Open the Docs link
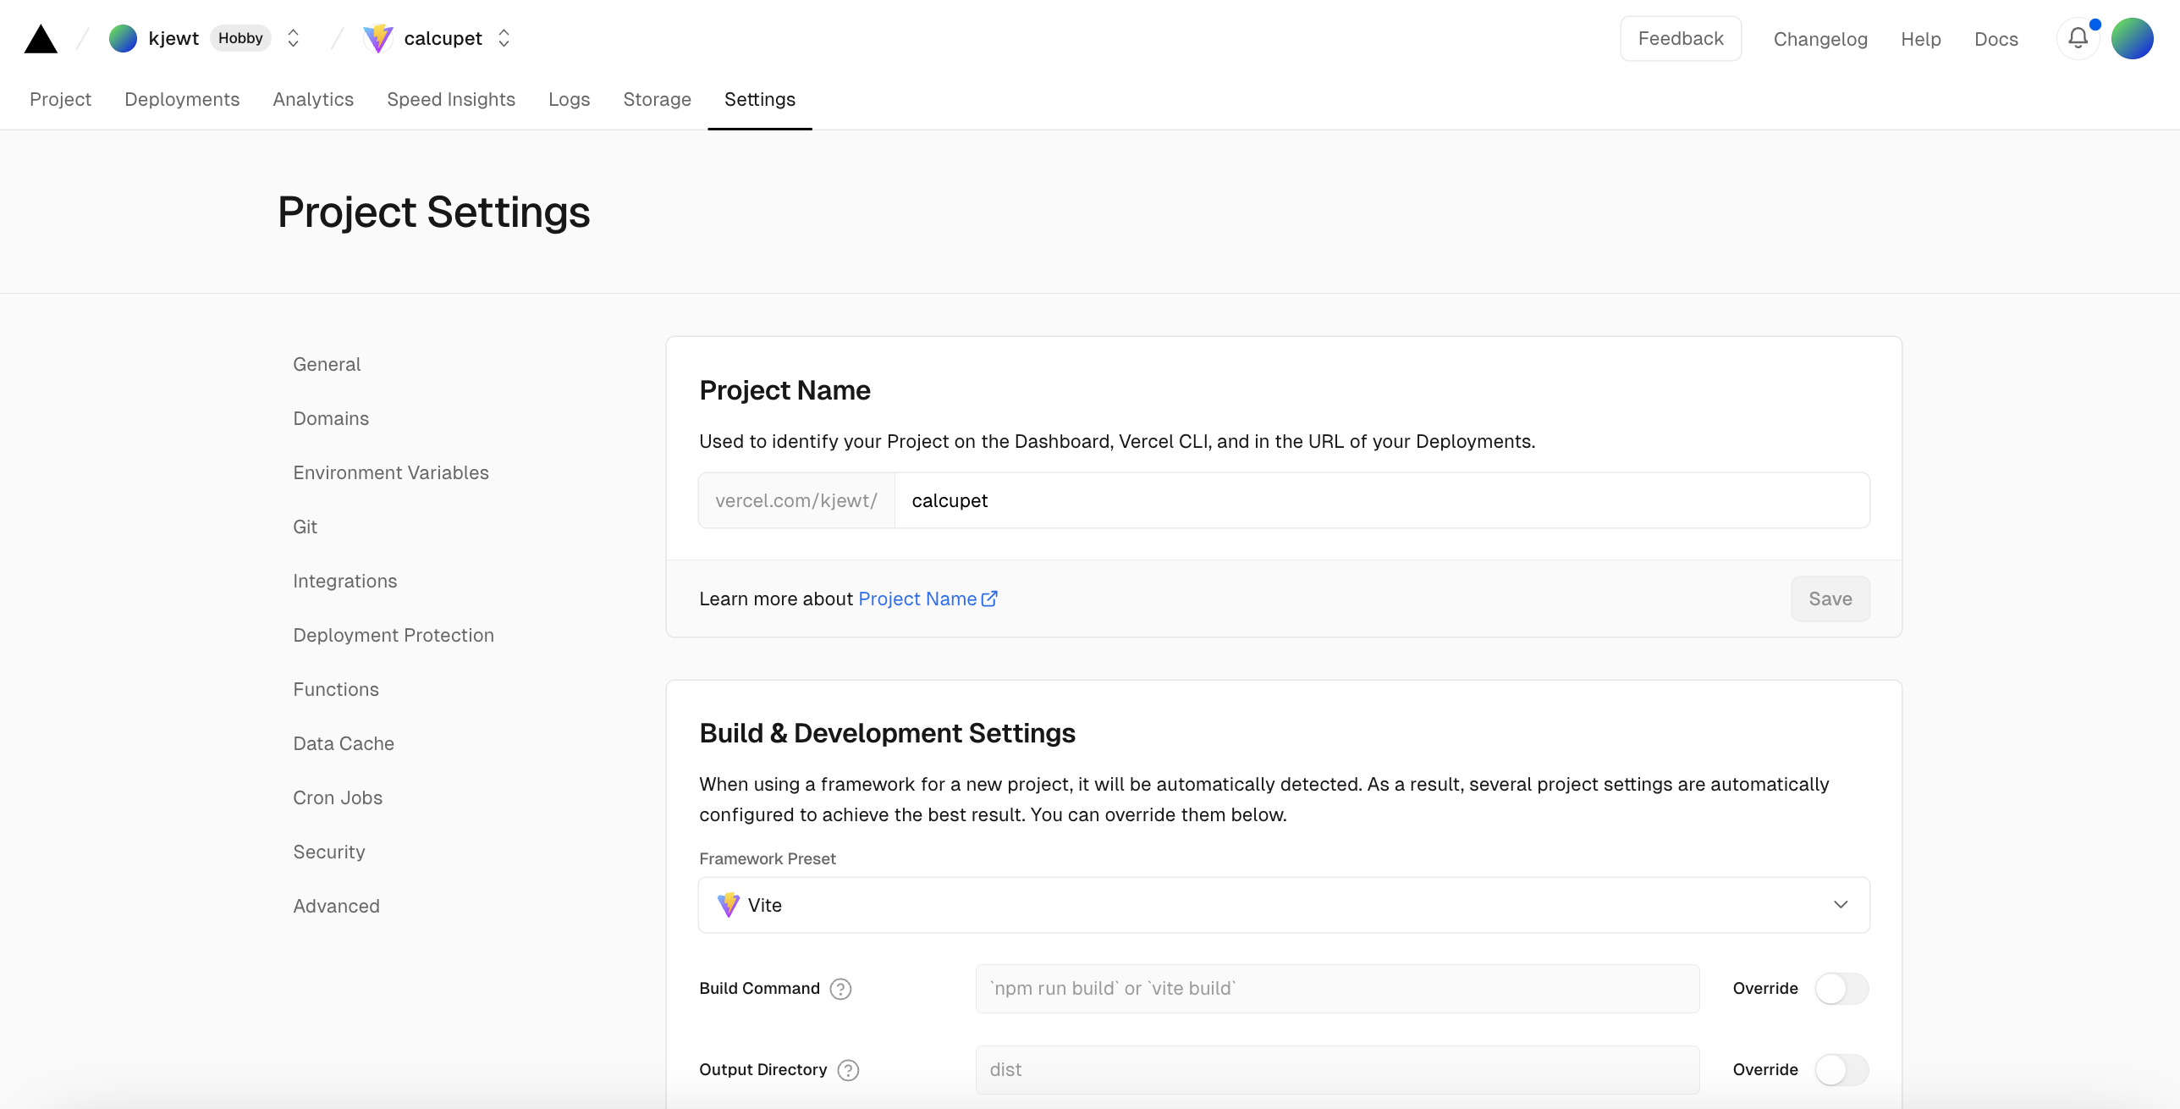Screen dimensions: 2180x1109 (1996, 39)
